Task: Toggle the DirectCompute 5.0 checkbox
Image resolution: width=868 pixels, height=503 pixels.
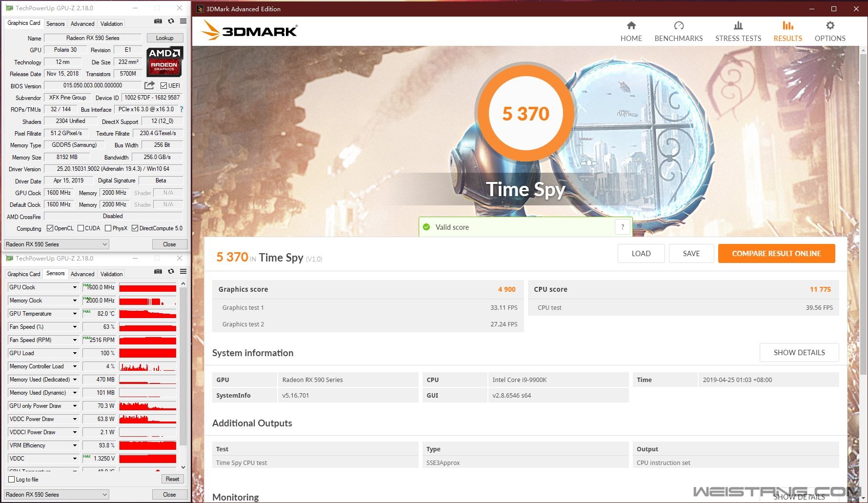Action: pos(135,228)
